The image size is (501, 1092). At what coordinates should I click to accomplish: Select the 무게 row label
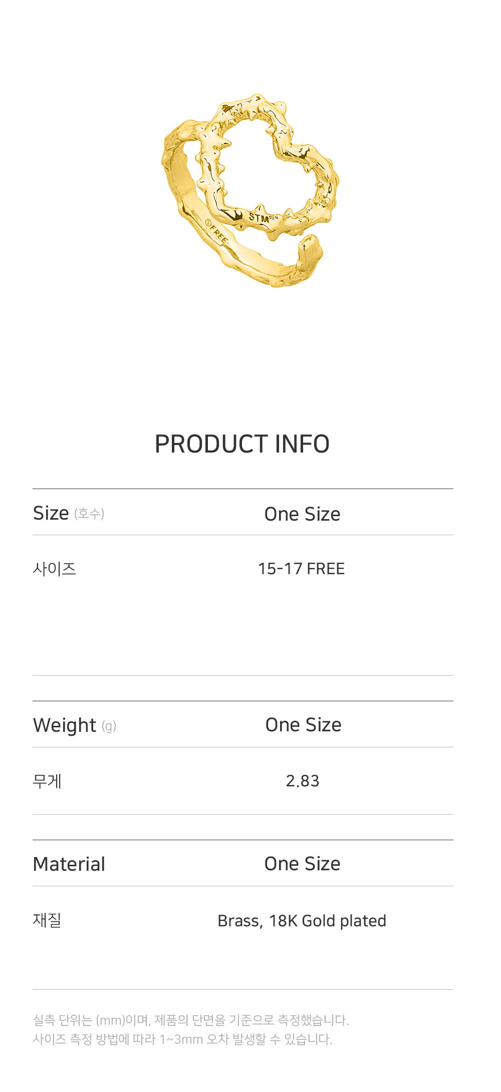[x=47, y=781]
